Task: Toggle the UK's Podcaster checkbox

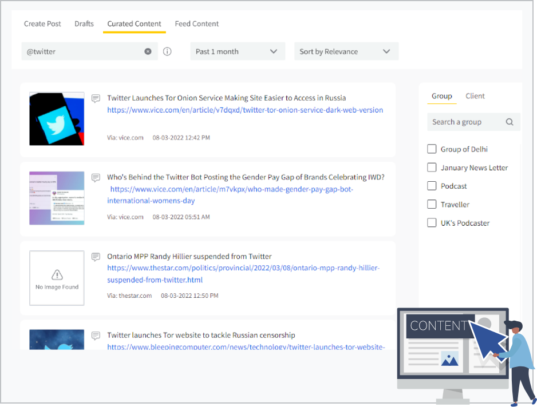Action: pos(432,223)
